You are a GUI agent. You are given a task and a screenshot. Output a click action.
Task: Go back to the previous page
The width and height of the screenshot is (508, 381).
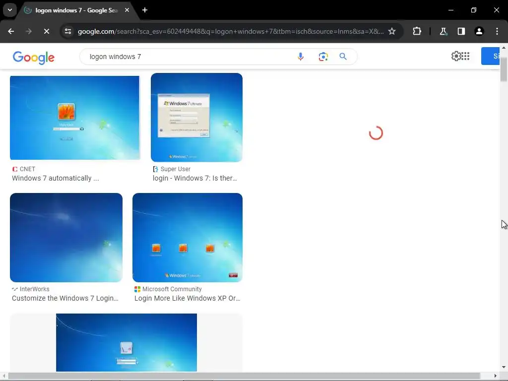coord(11,31)
